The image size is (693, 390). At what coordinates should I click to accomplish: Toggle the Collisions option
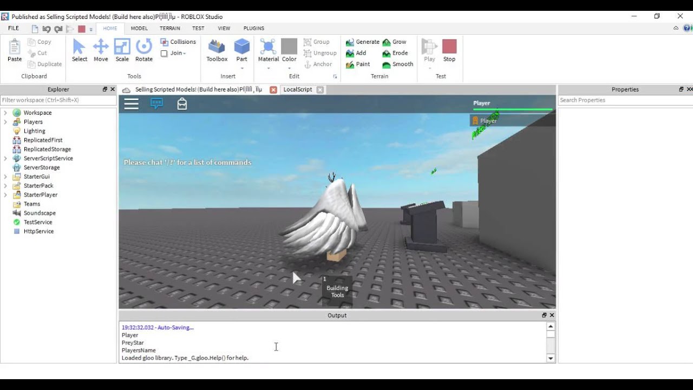tap(178, 42)
